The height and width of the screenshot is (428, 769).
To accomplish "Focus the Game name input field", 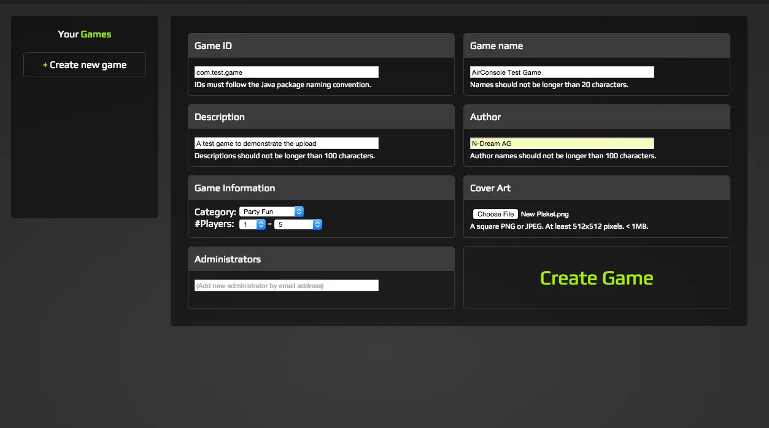I will click(x=562, y=72).
